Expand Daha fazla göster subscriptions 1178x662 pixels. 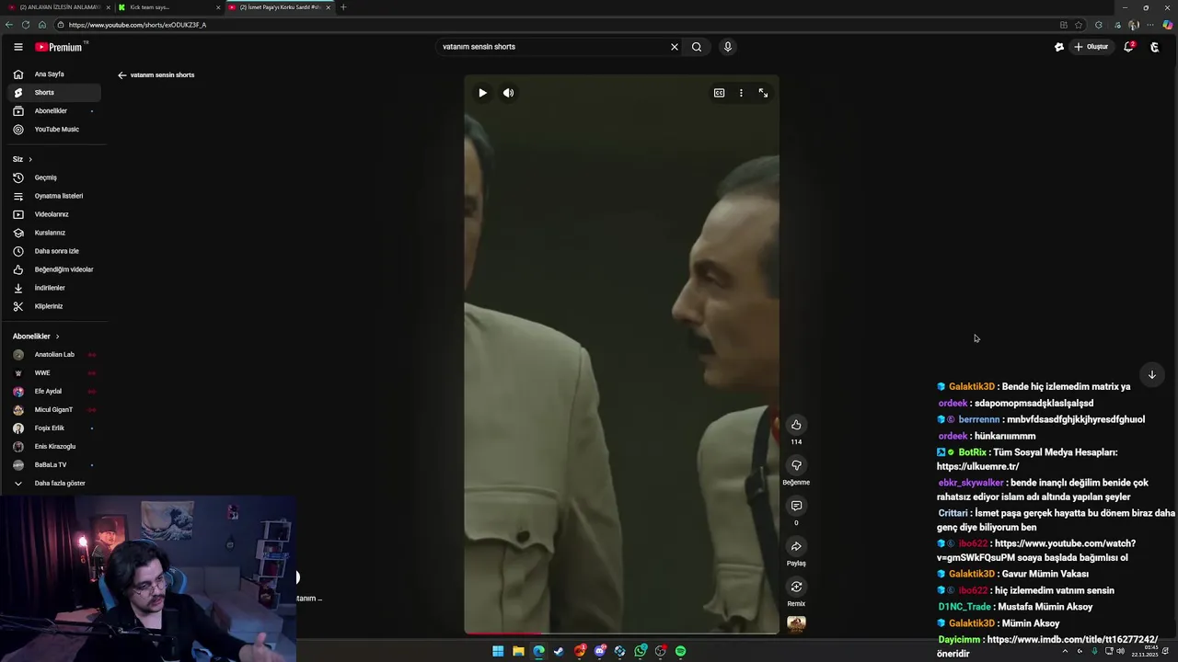click(55, 484)
